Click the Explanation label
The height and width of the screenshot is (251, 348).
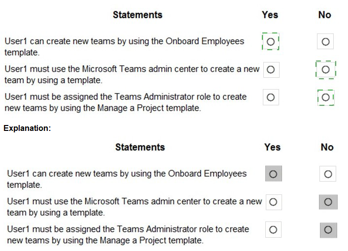[x=28, y=128]
